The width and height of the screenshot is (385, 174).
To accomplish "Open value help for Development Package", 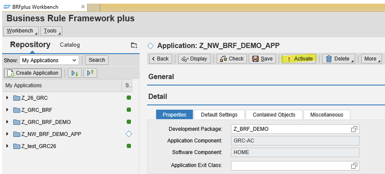I will pyautogui.click(x=354, y=129).
